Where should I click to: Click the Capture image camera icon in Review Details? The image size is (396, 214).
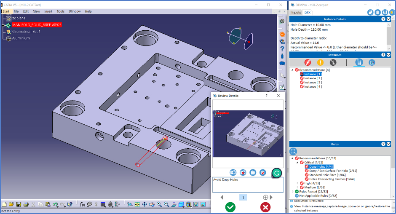tap(233, 173)
